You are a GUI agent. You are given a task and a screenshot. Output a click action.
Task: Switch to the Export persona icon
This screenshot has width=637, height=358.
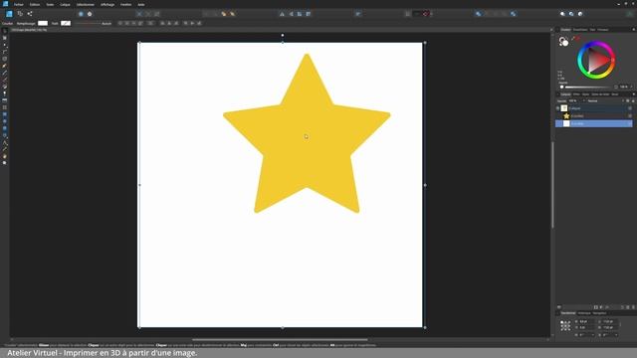click(30, 14)
